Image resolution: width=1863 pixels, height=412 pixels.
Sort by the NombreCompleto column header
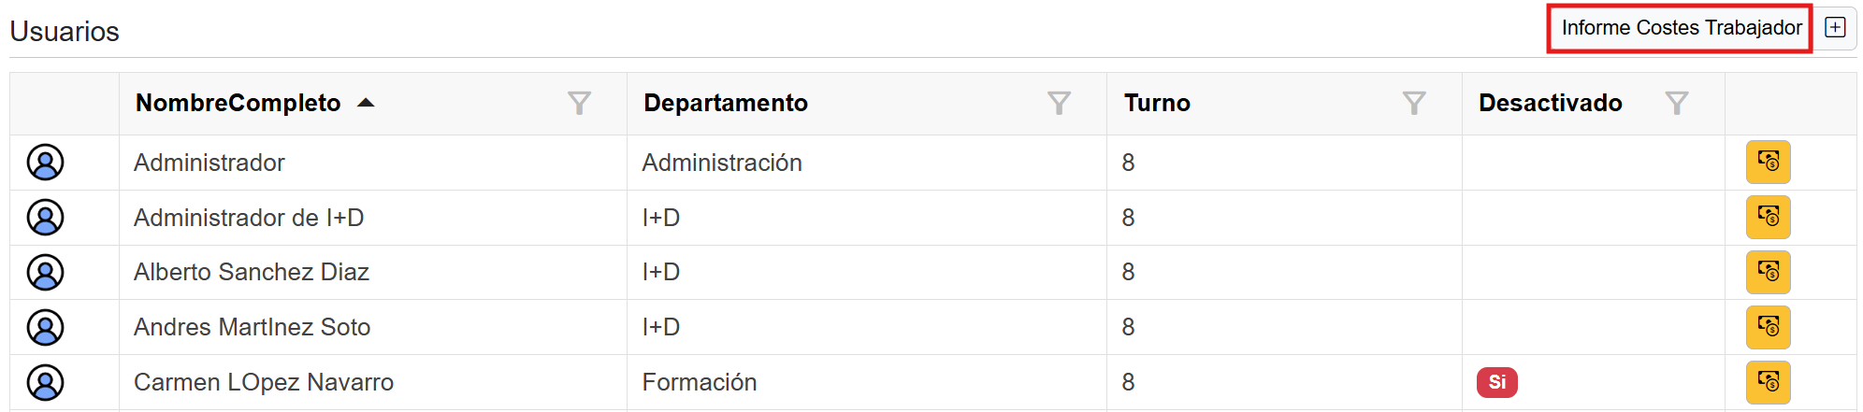[238, 103]
